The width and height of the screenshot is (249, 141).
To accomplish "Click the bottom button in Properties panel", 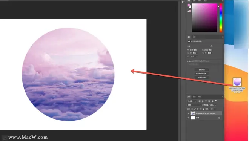I will click(202, 77).
